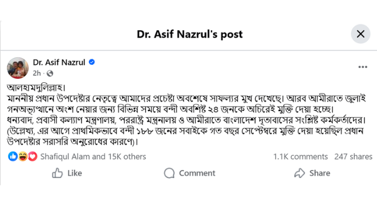Click the blue verified badge
The width and height of the screenshot is (377, 206).
point(92,62)
